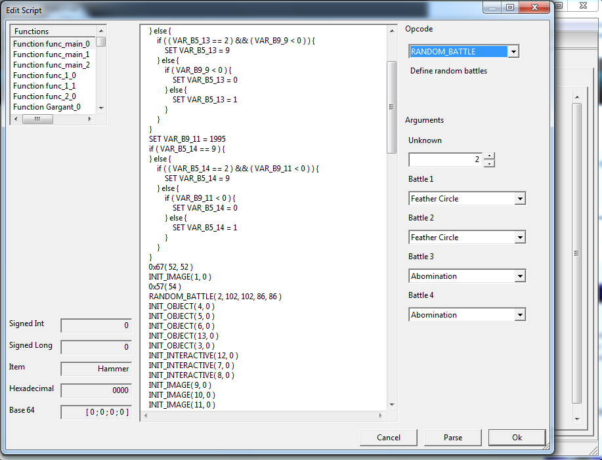This screenshot has height=460, width=602.
Task: Click the 0x57( 54 ) script line
Action: coord(165,287)
